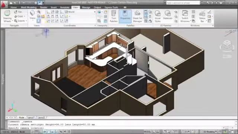The image size is (238, 134).
Task: Click the search binoculars icon
Action: 202,3
